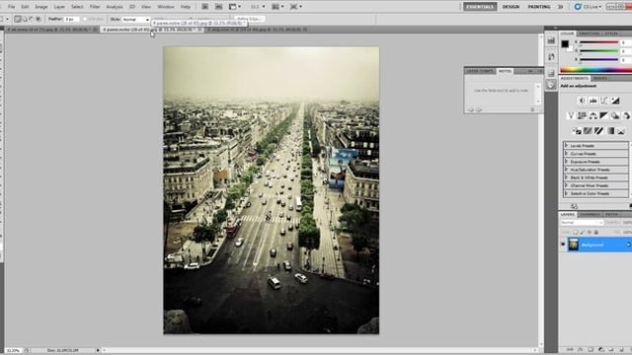The image size is (632, 355).
Task: Add a Threshold adjustment
Action: tap(599, 131)
